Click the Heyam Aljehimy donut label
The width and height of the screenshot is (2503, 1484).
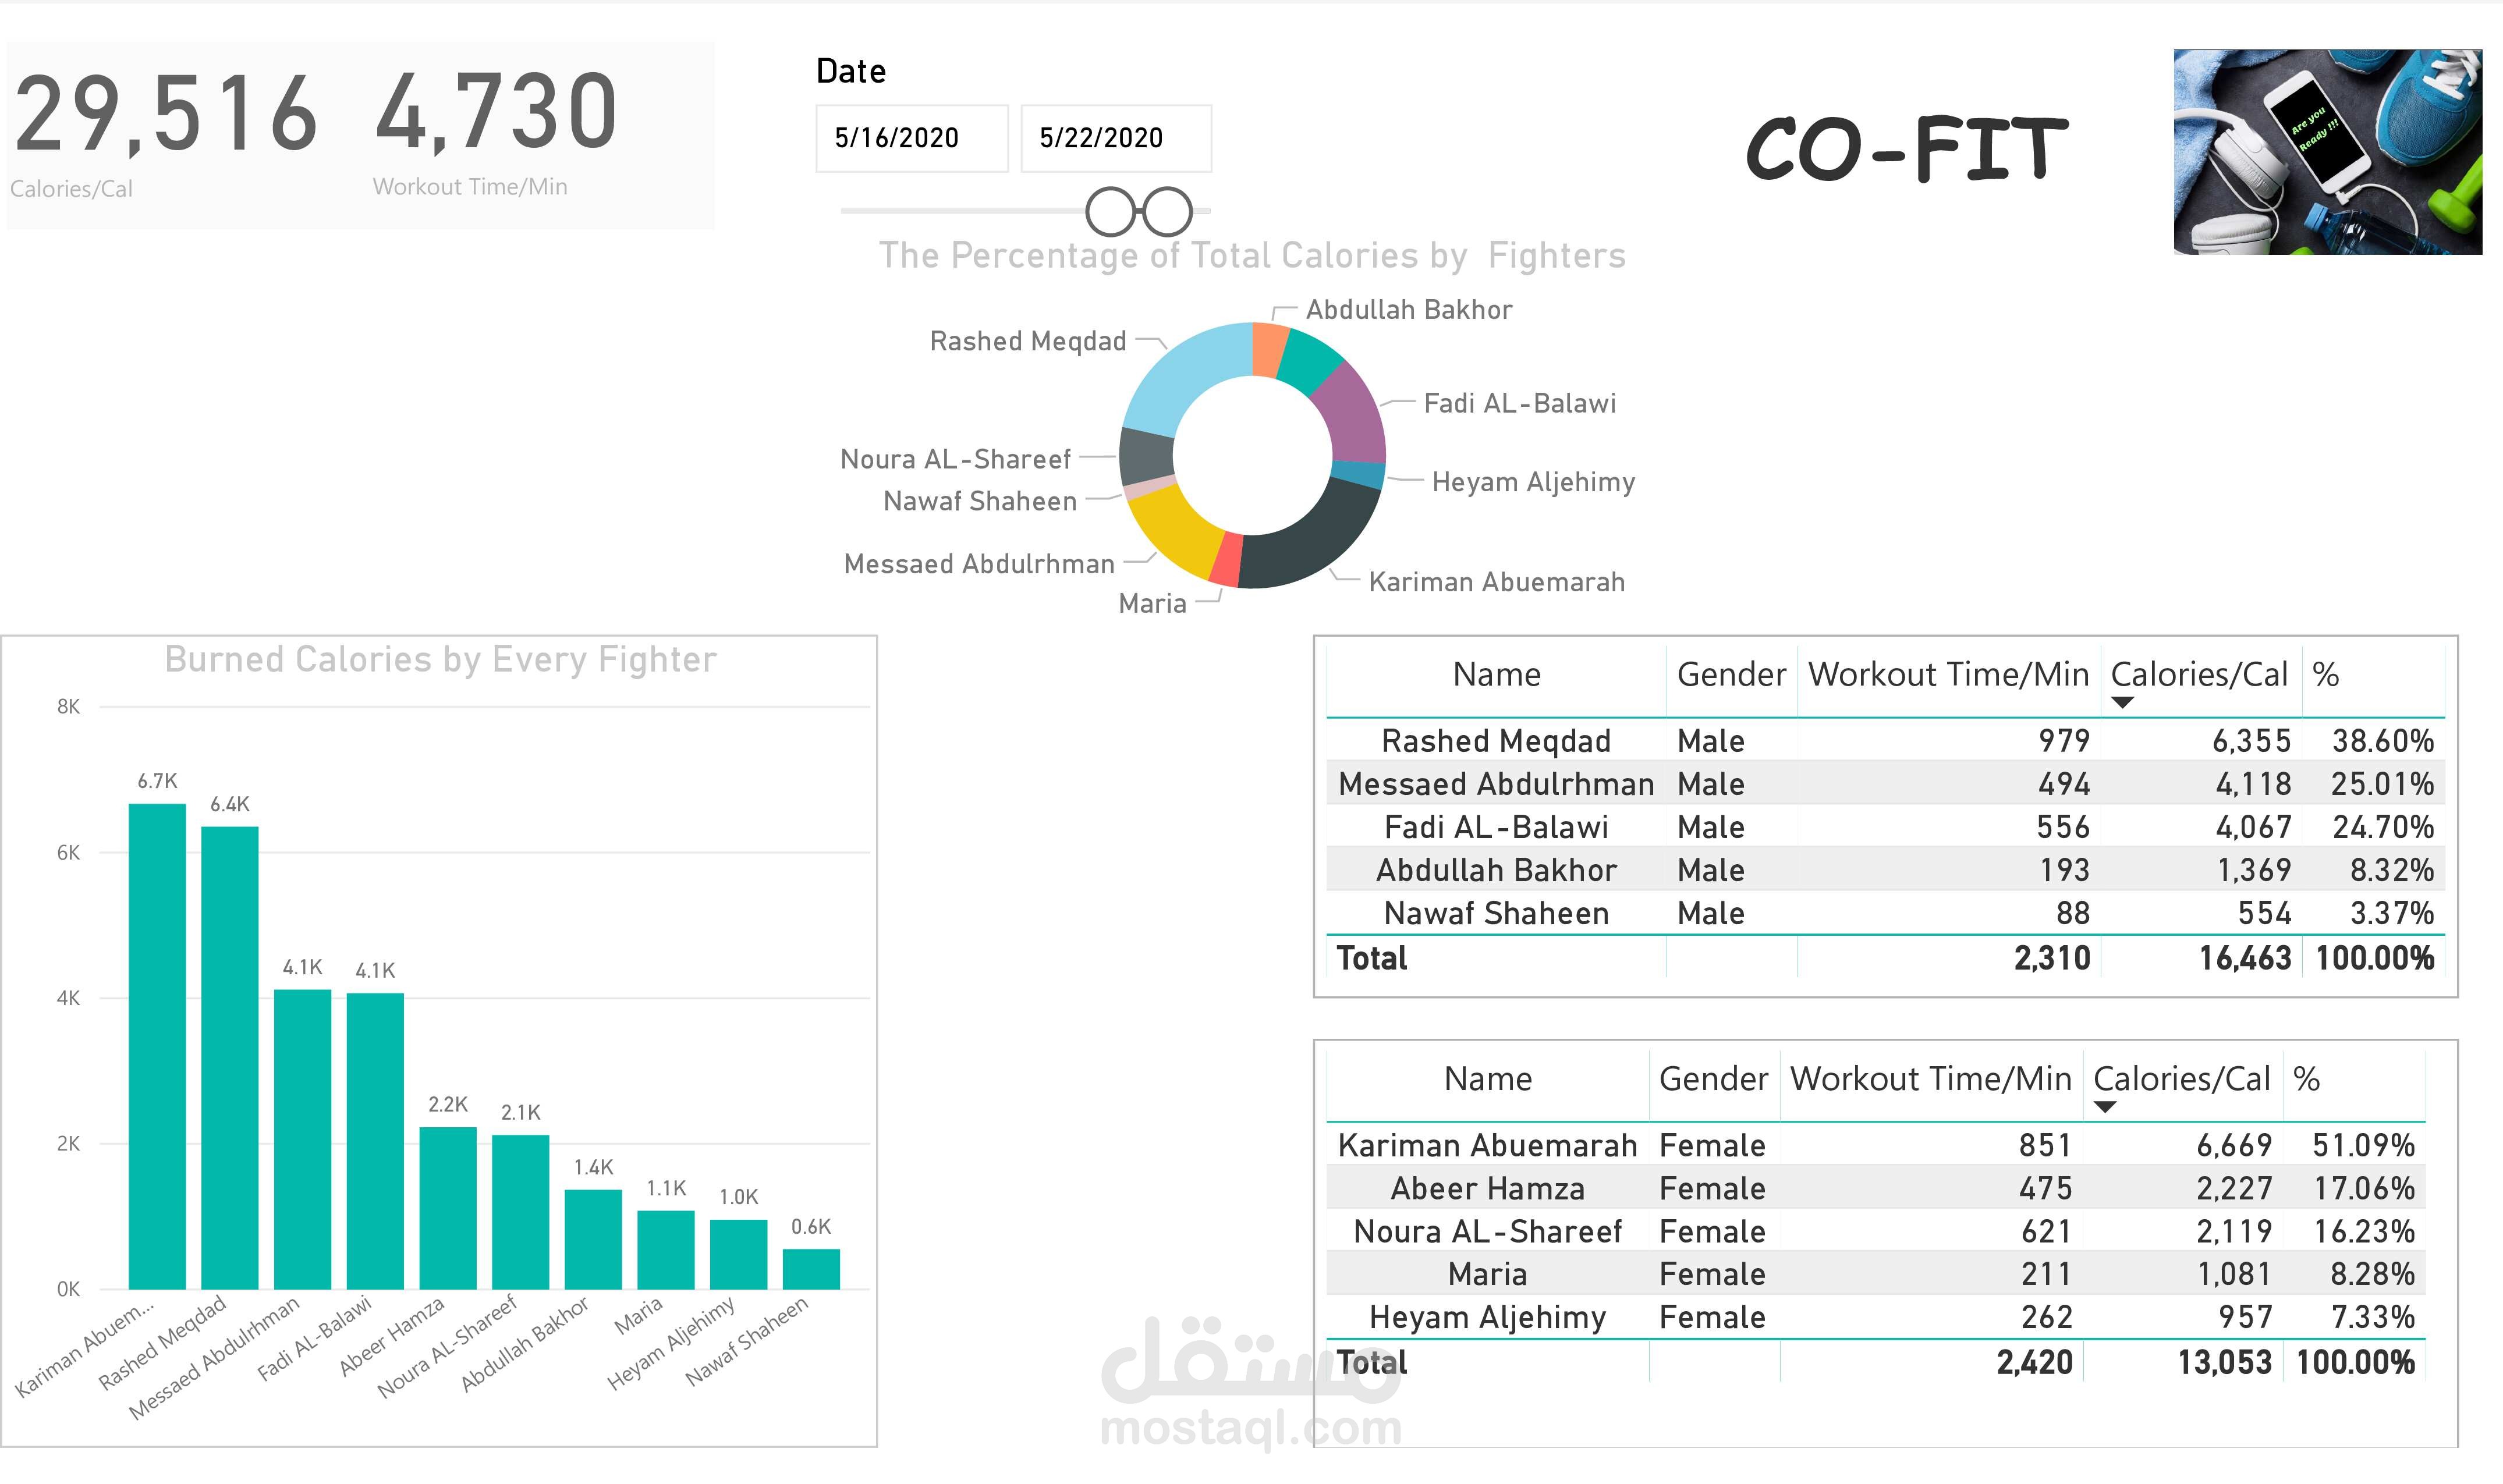point(1533,482)
